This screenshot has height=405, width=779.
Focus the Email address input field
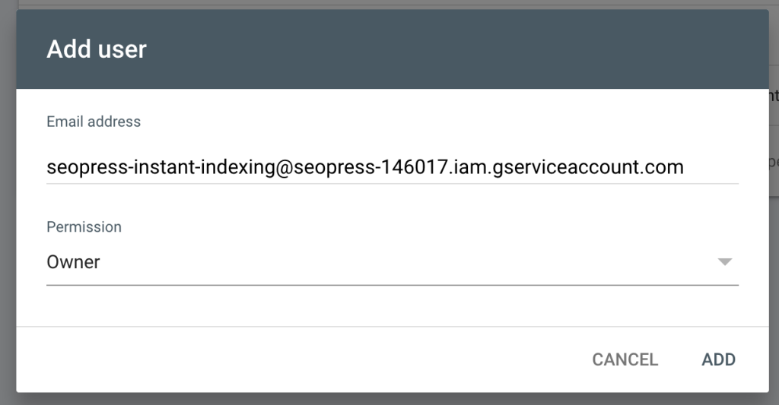point(393,167)
